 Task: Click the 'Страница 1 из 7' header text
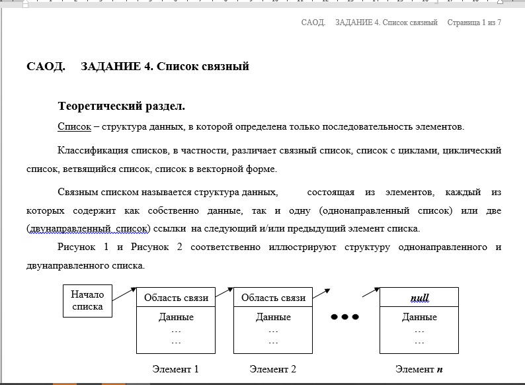coord(473,22)
